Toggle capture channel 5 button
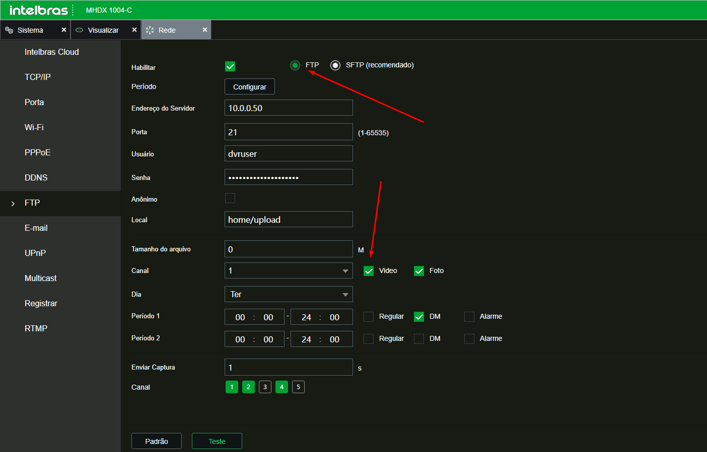 298,387
